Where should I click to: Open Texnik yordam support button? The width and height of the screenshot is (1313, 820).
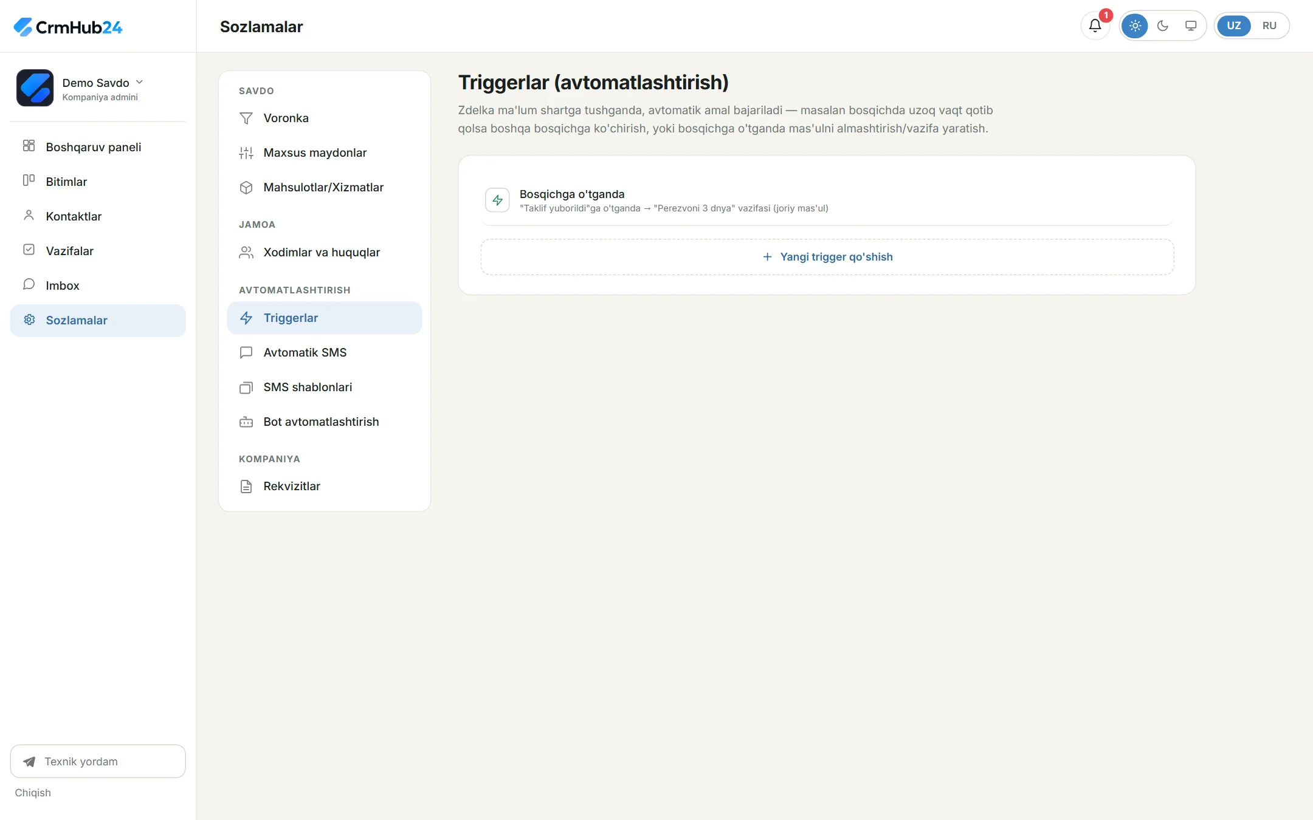click(98, 761)
